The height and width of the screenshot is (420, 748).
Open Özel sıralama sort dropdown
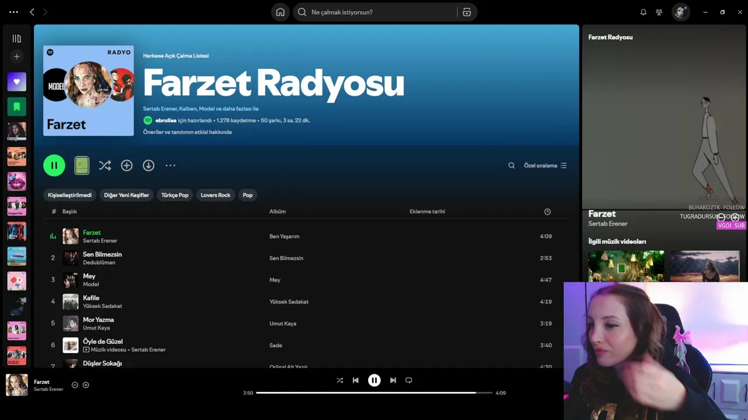pyautogui.click(x=545, y=166)
